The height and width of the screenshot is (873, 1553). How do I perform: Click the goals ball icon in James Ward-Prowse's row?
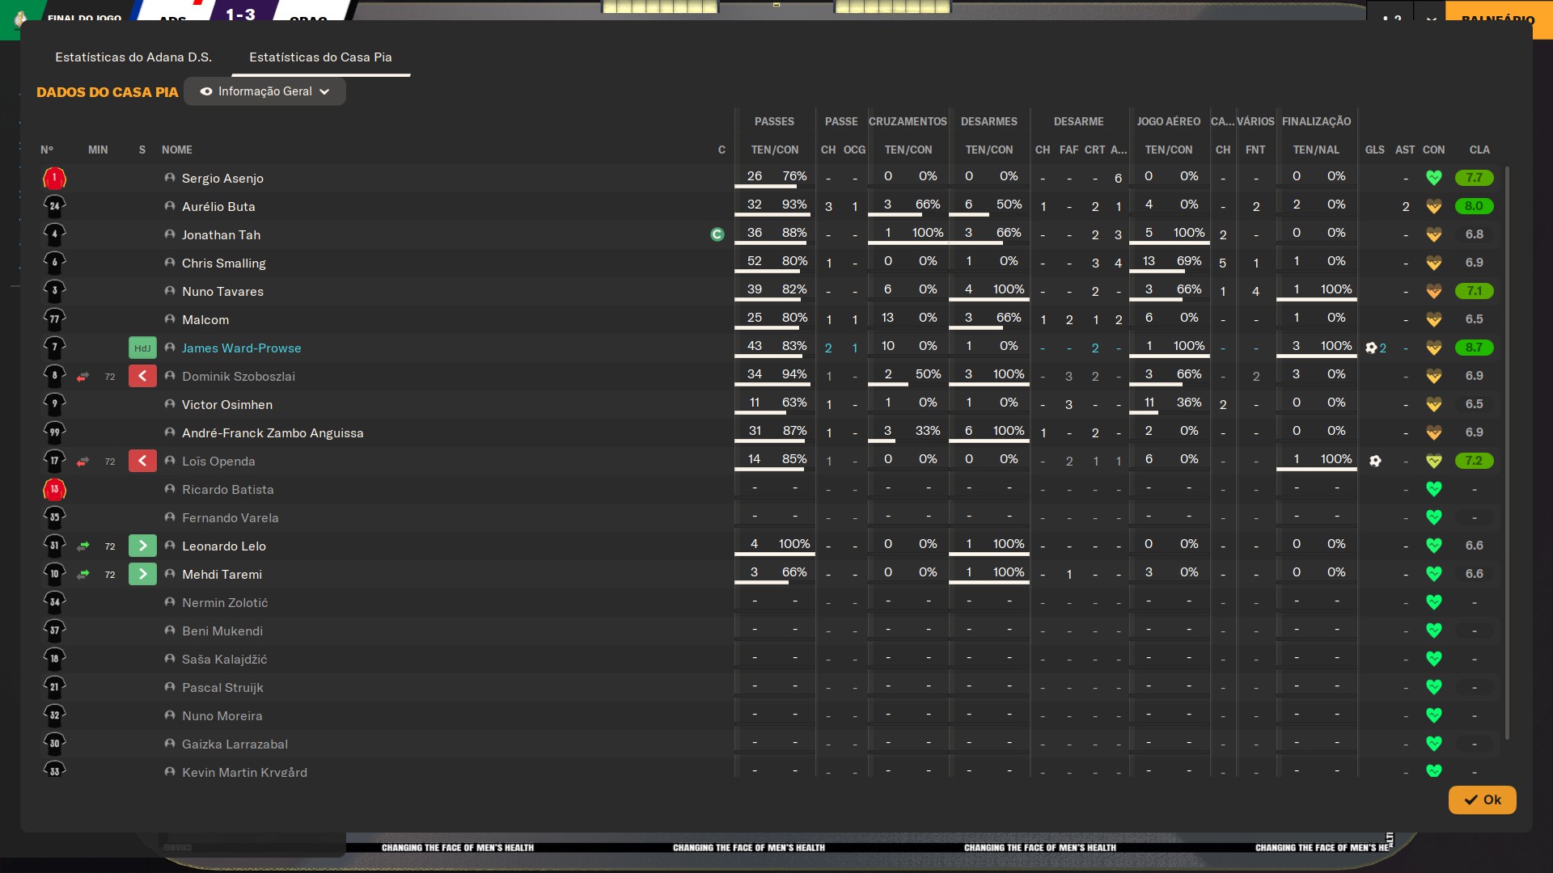[x=1370, y=348]
